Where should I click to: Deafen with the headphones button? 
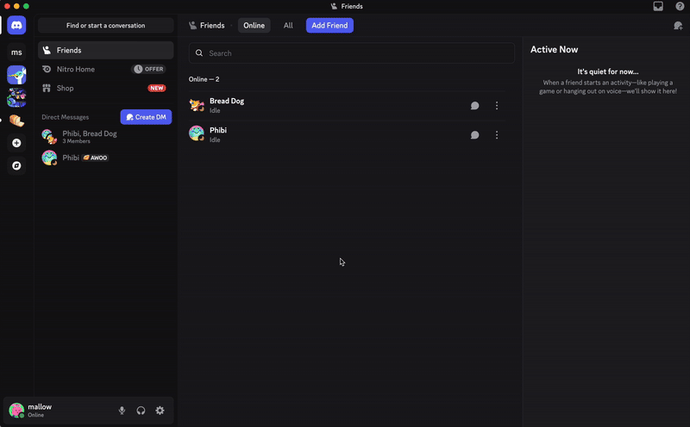coord(141,411)
